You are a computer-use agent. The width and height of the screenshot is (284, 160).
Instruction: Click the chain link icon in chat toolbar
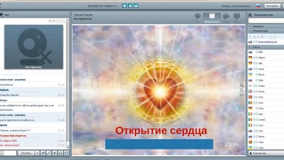(x=49, y=153)
